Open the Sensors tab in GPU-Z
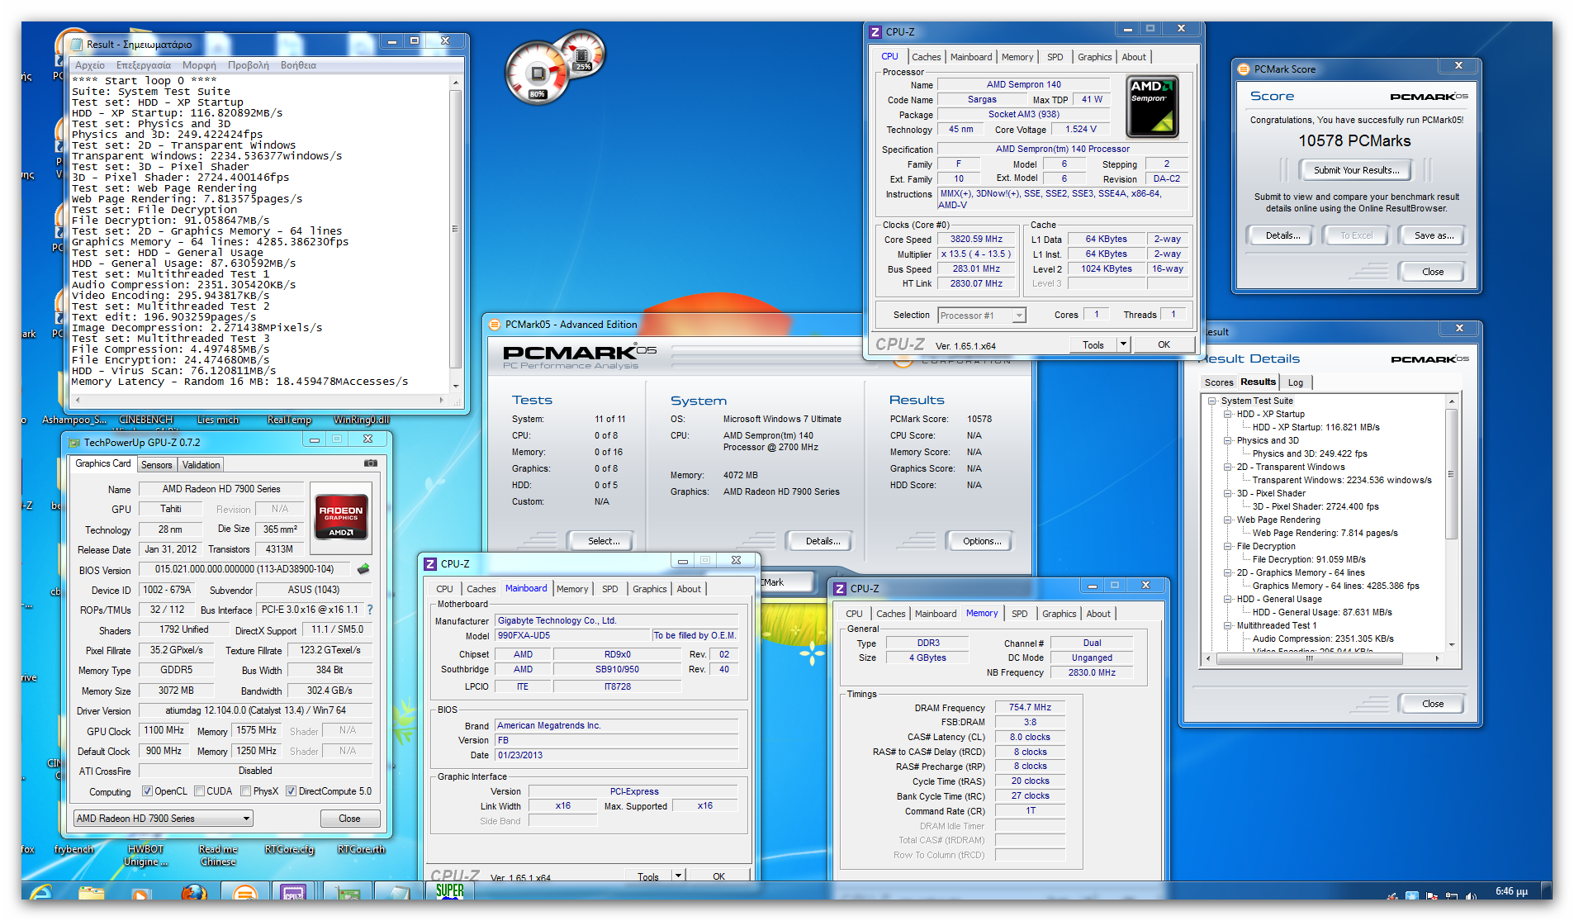This screenshot has width=1574, height=921. click(x=156, y=465)
